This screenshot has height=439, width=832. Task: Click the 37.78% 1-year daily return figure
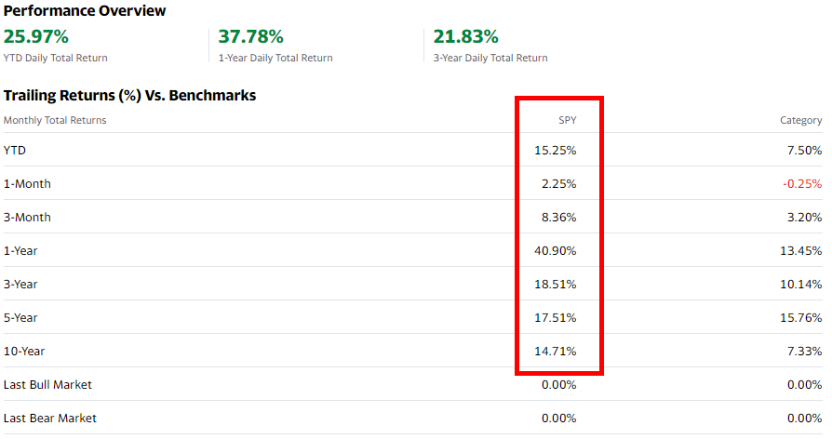point(251,37)
